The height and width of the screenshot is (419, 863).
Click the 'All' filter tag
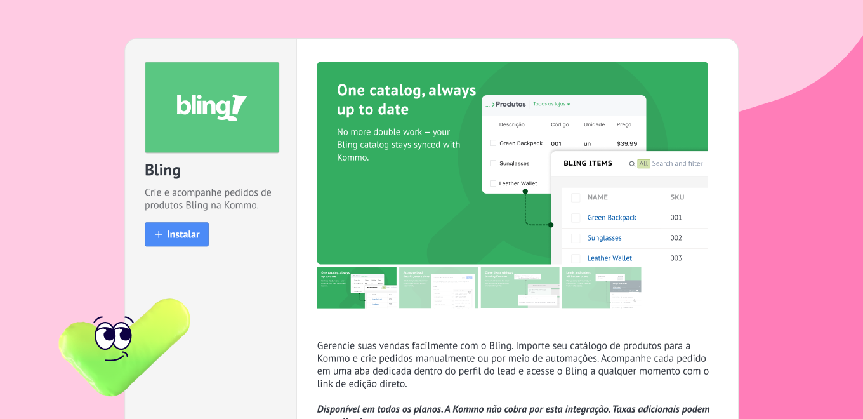pos(643,164)
